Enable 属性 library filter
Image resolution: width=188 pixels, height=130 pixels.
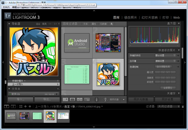(x=94, y=24)
